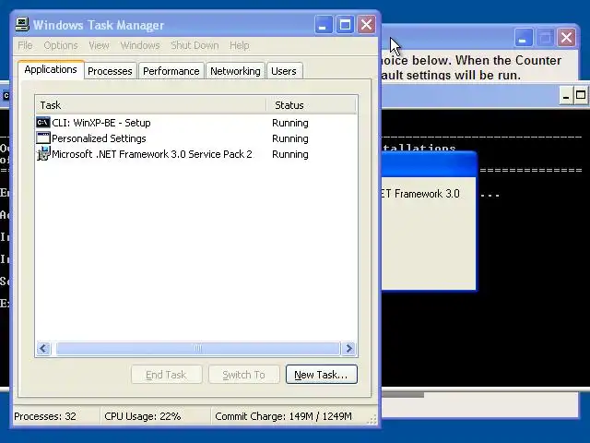The width and height of the screenshot is (590, 443).
Task: Sort by the Task column header
Action: click(x=151, y=105)
